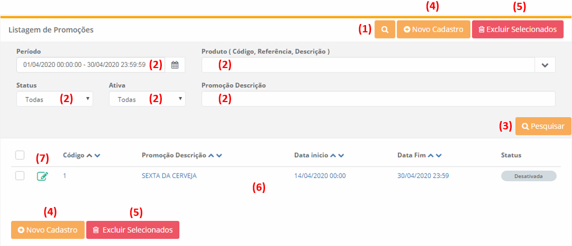Click the magnifier search icon button in header
Viewport: 572px width, 246px height.
pyautogui.click(x=384, y=29)
